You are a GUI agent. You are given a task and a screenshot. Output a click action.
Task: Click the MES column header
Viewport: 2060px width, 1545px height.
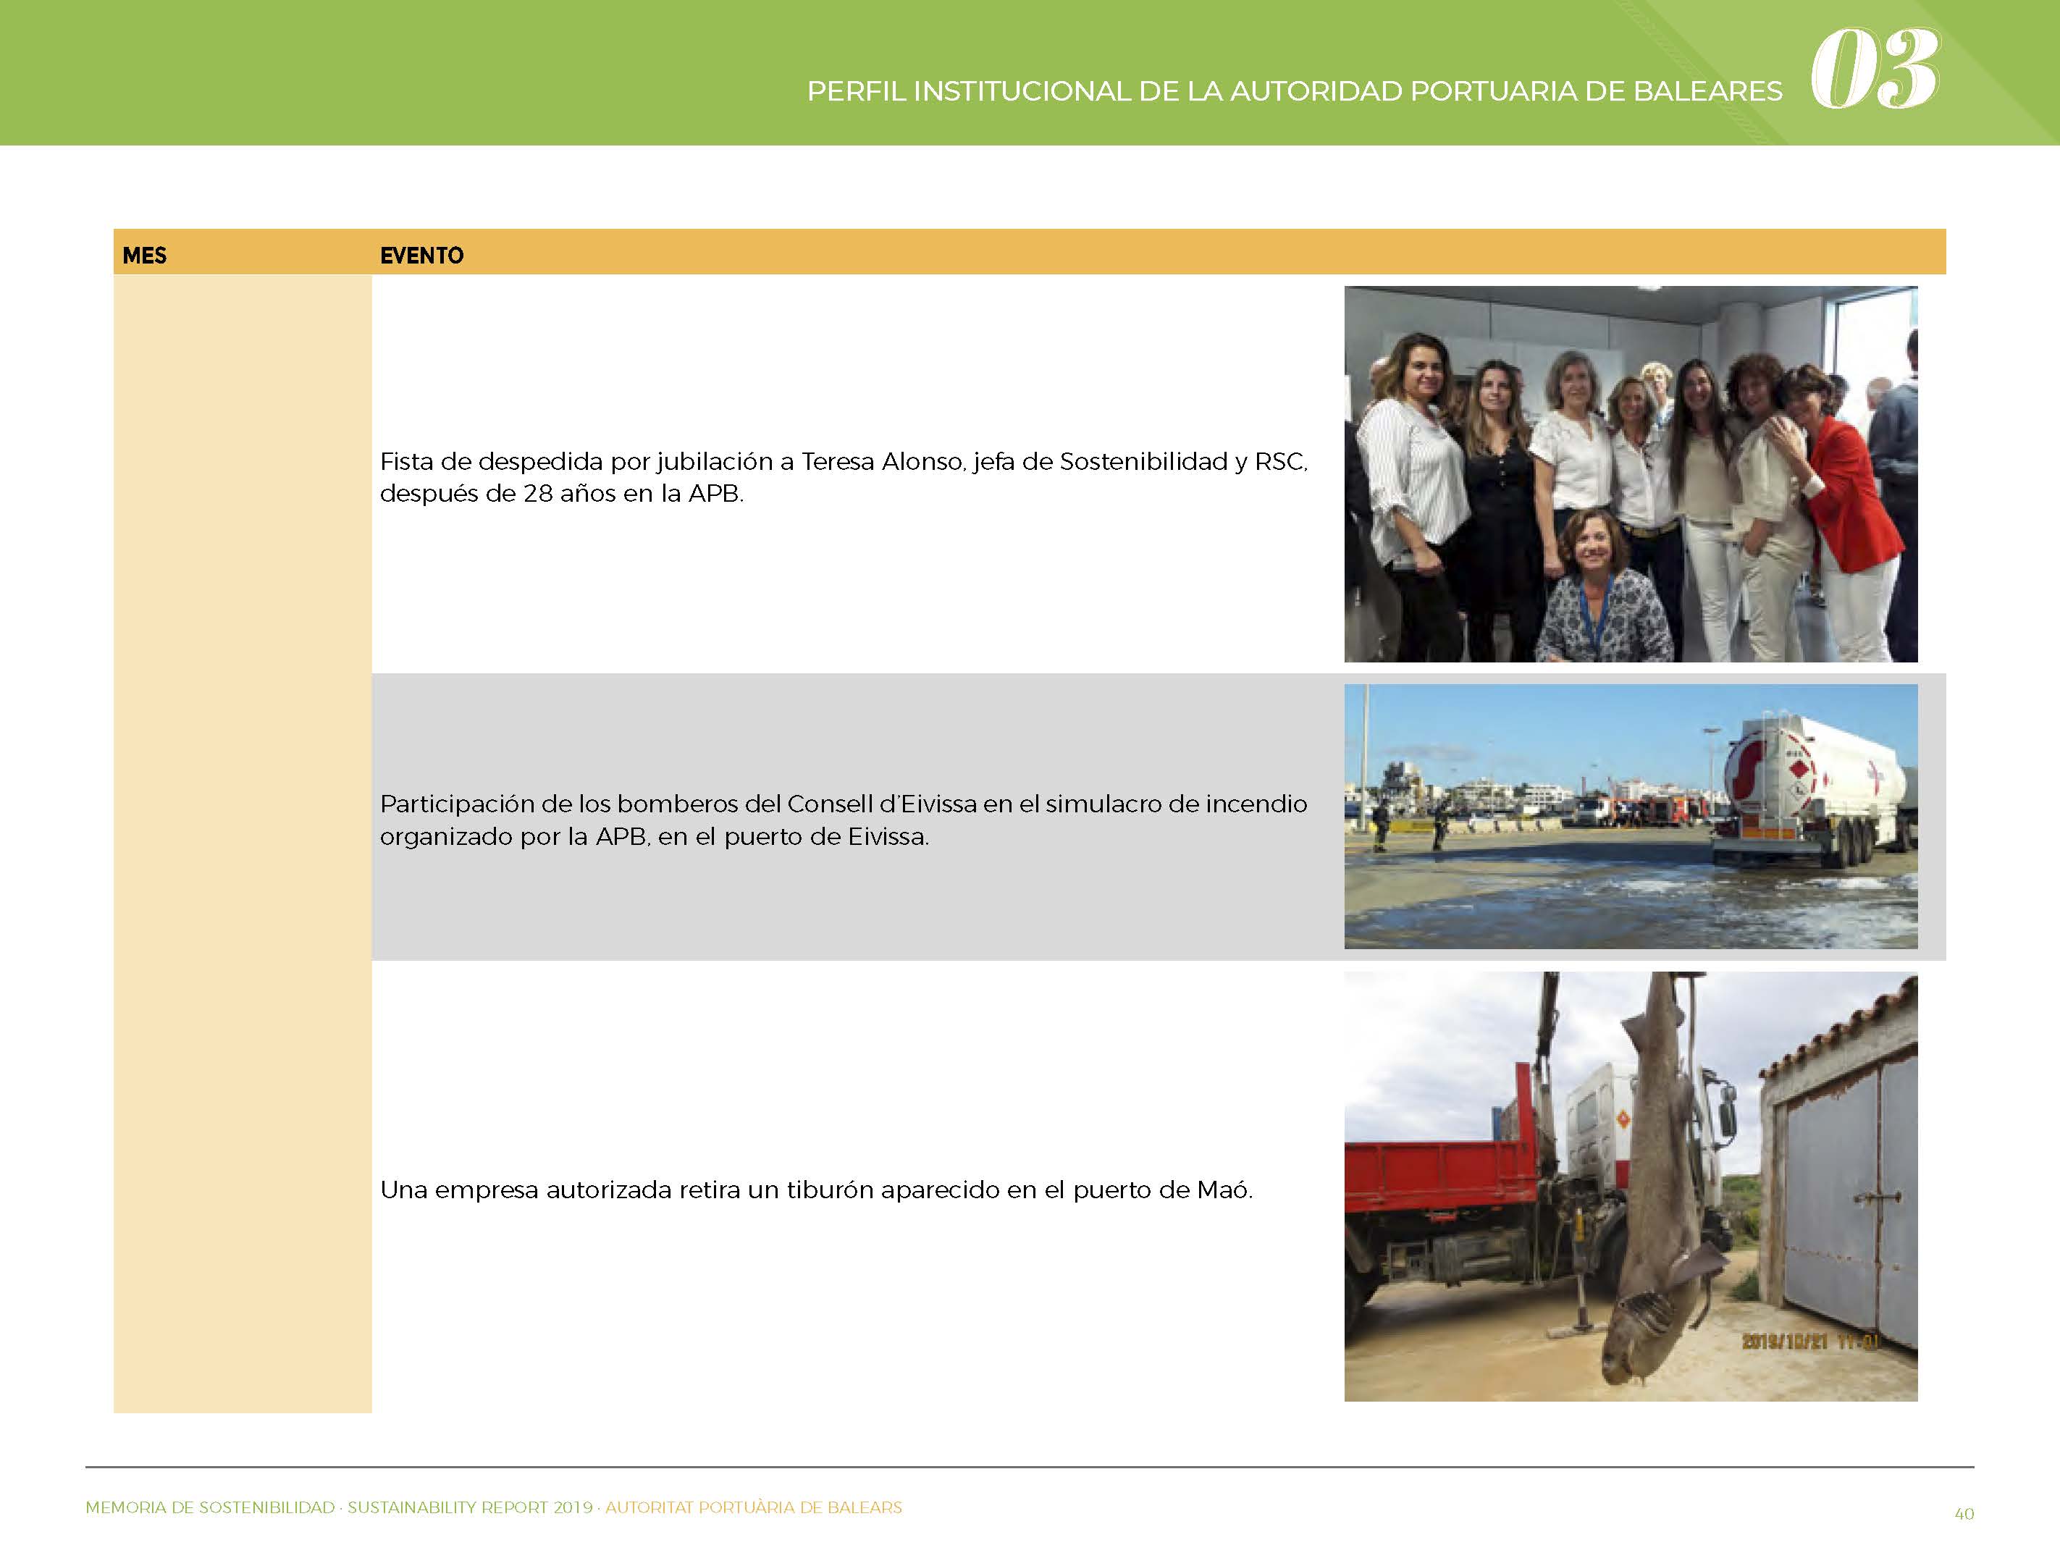point(144,255)
